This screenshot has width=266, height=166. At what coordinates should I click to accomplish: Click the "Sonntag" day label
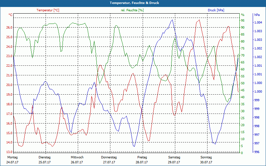pyautogui.click(x=206, y=157)
